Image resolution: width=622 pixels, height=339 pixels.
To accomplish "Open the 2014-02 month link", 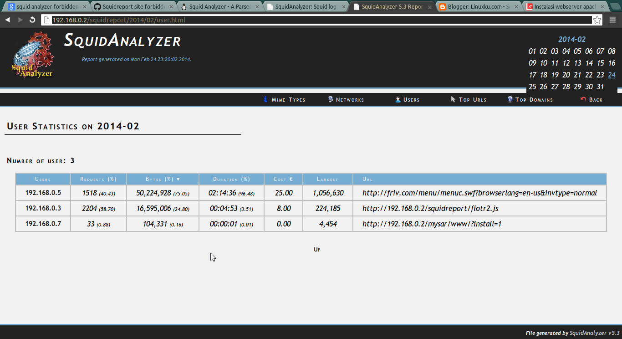I will point(572,40).
